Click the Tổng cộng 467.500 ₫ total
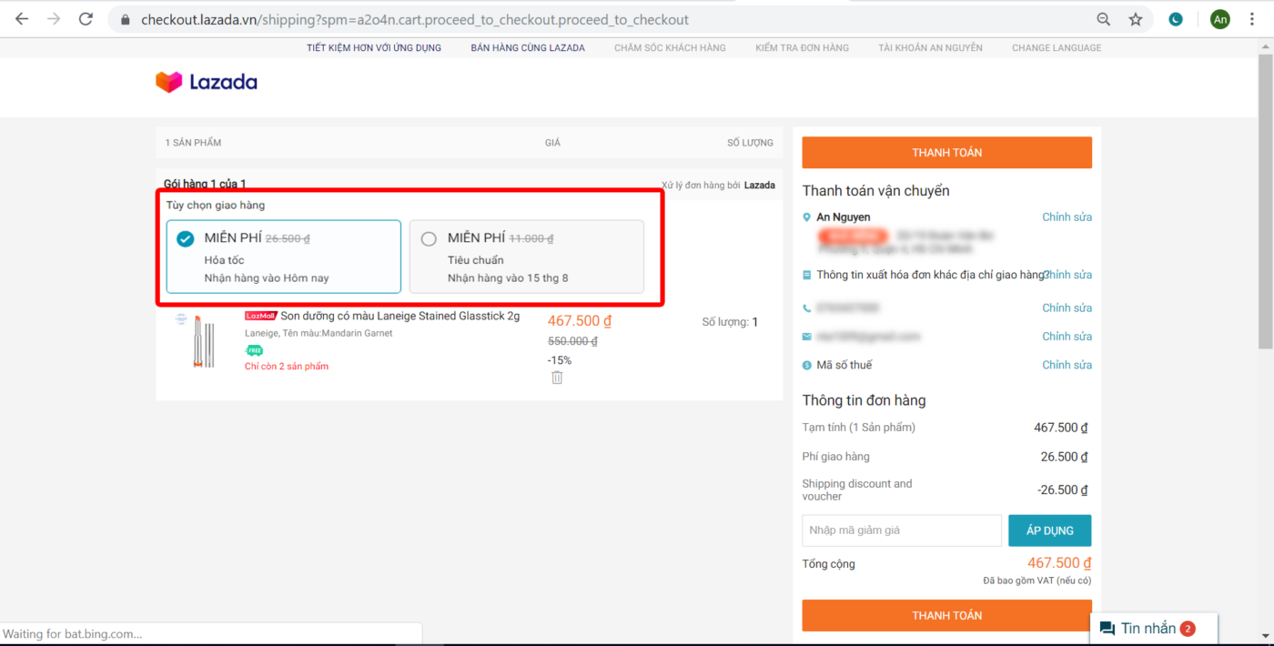 pyautogui.click(x=1059, y=563)
